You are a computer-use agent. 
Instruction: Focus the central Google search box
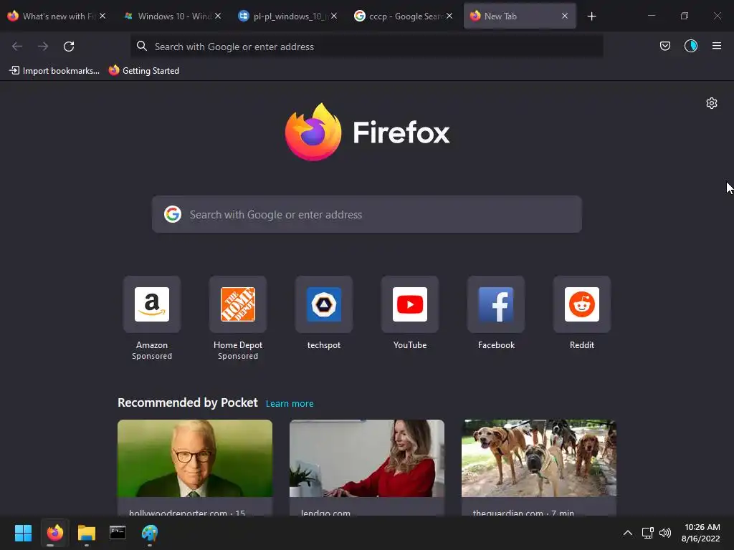[366, 215]
